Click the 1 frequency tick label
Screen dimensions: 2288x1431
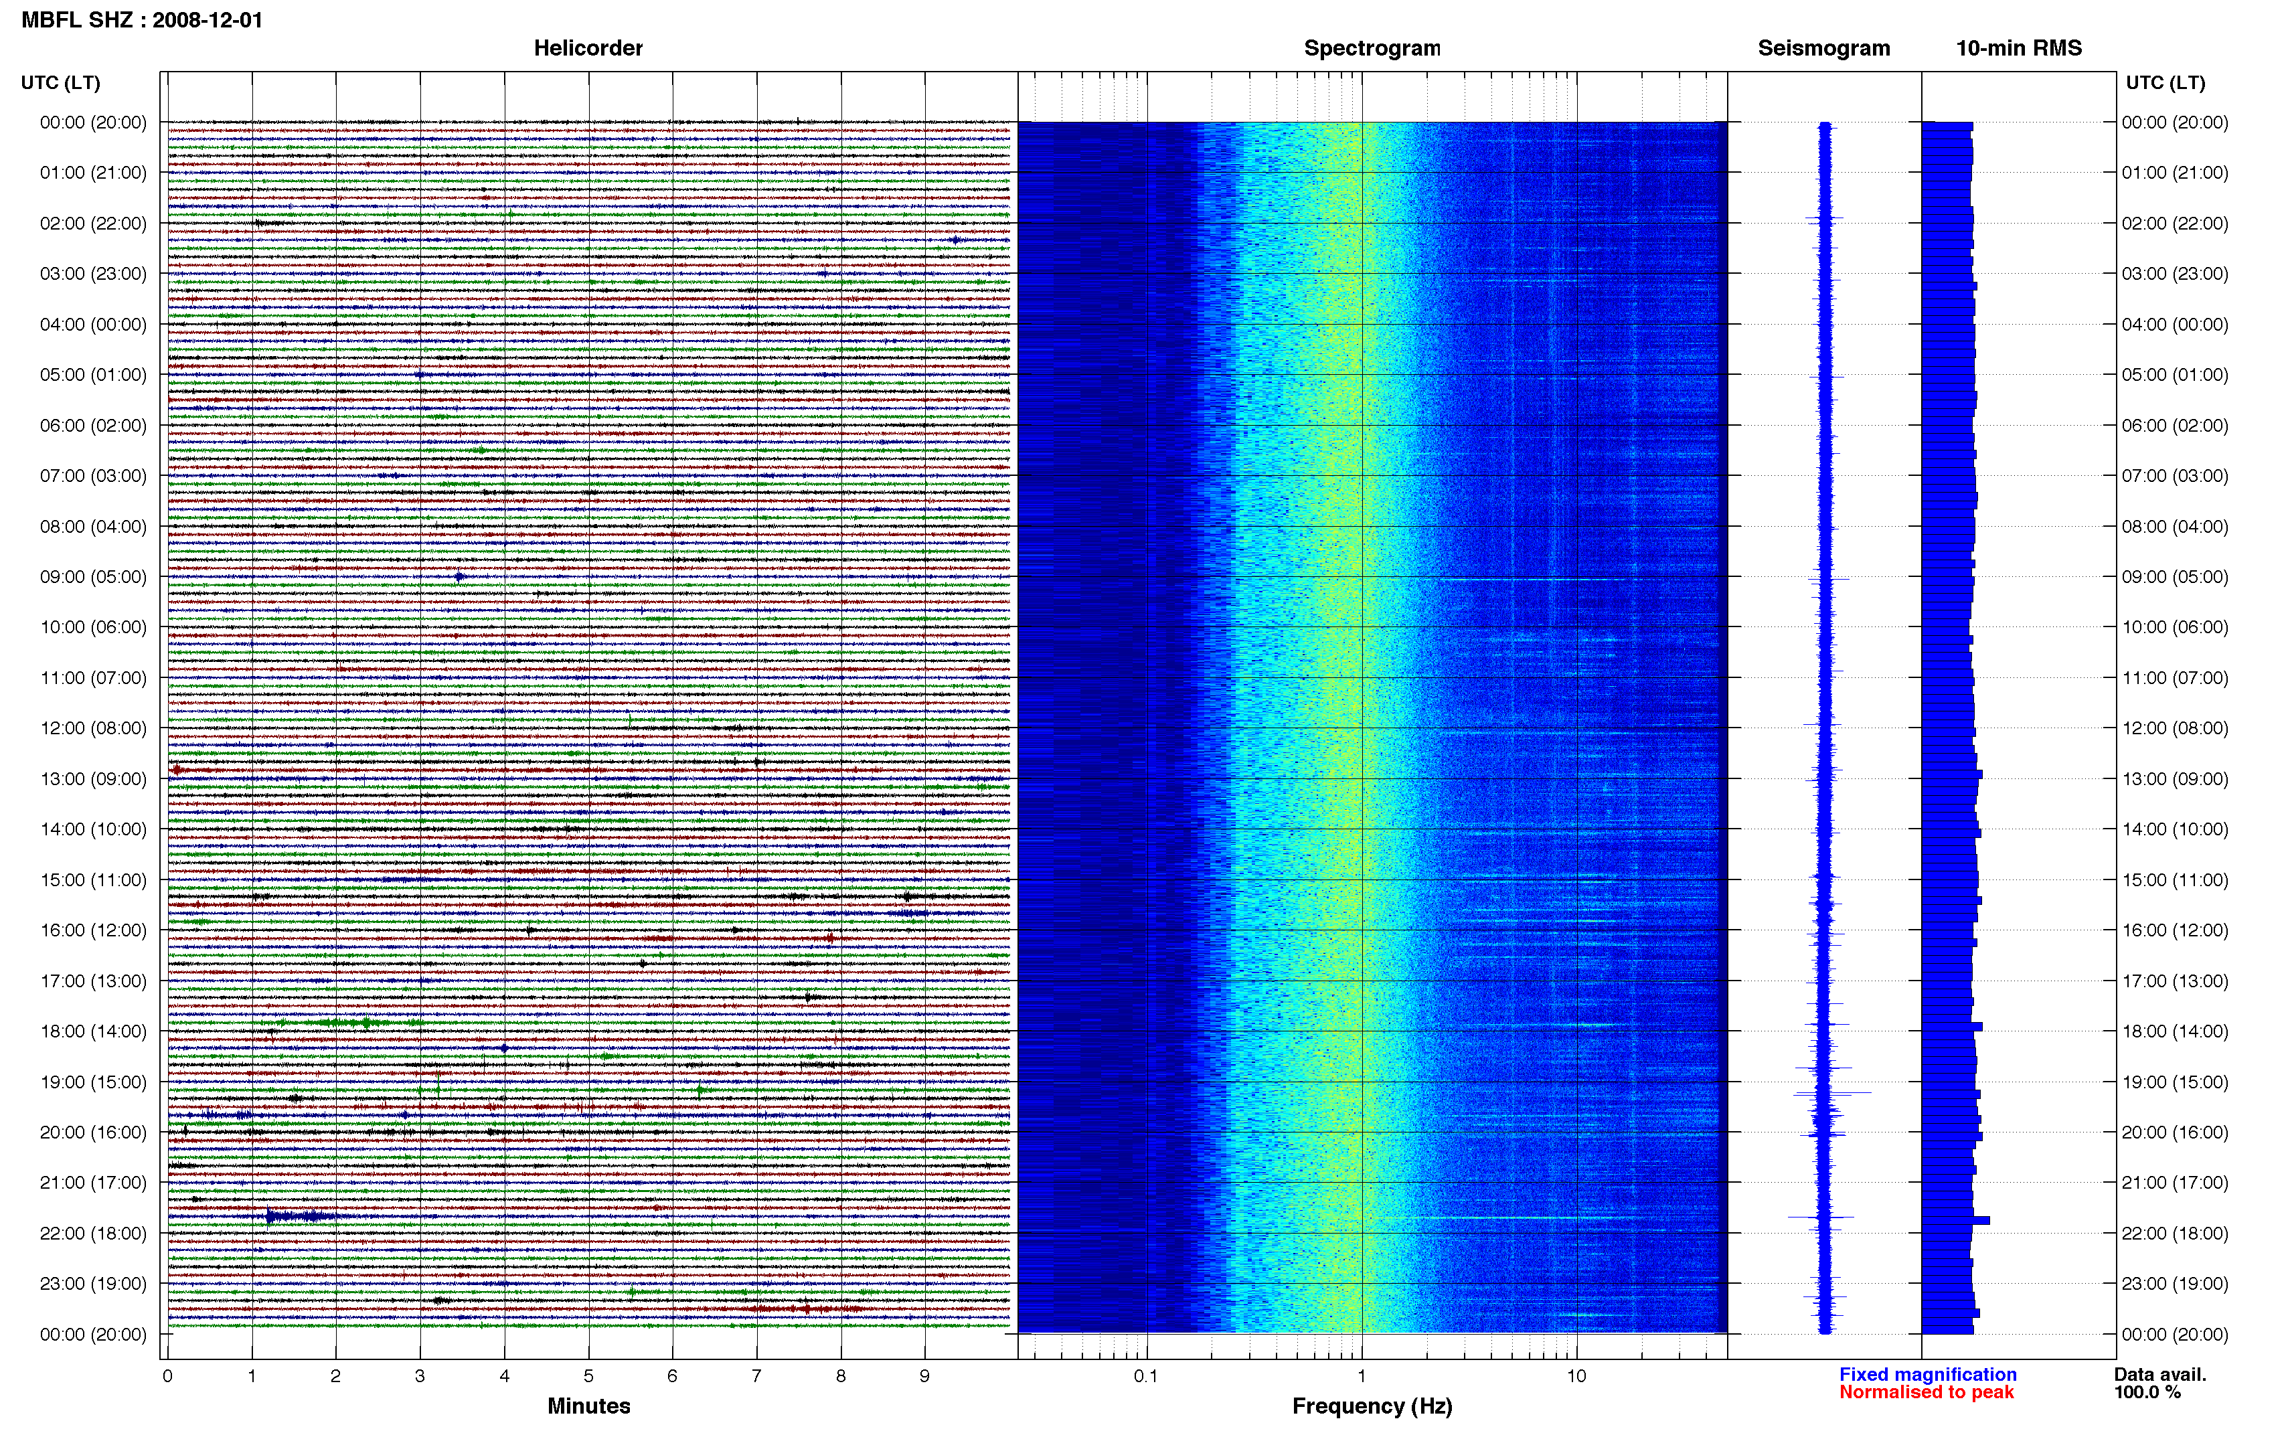(1362, 1376)
